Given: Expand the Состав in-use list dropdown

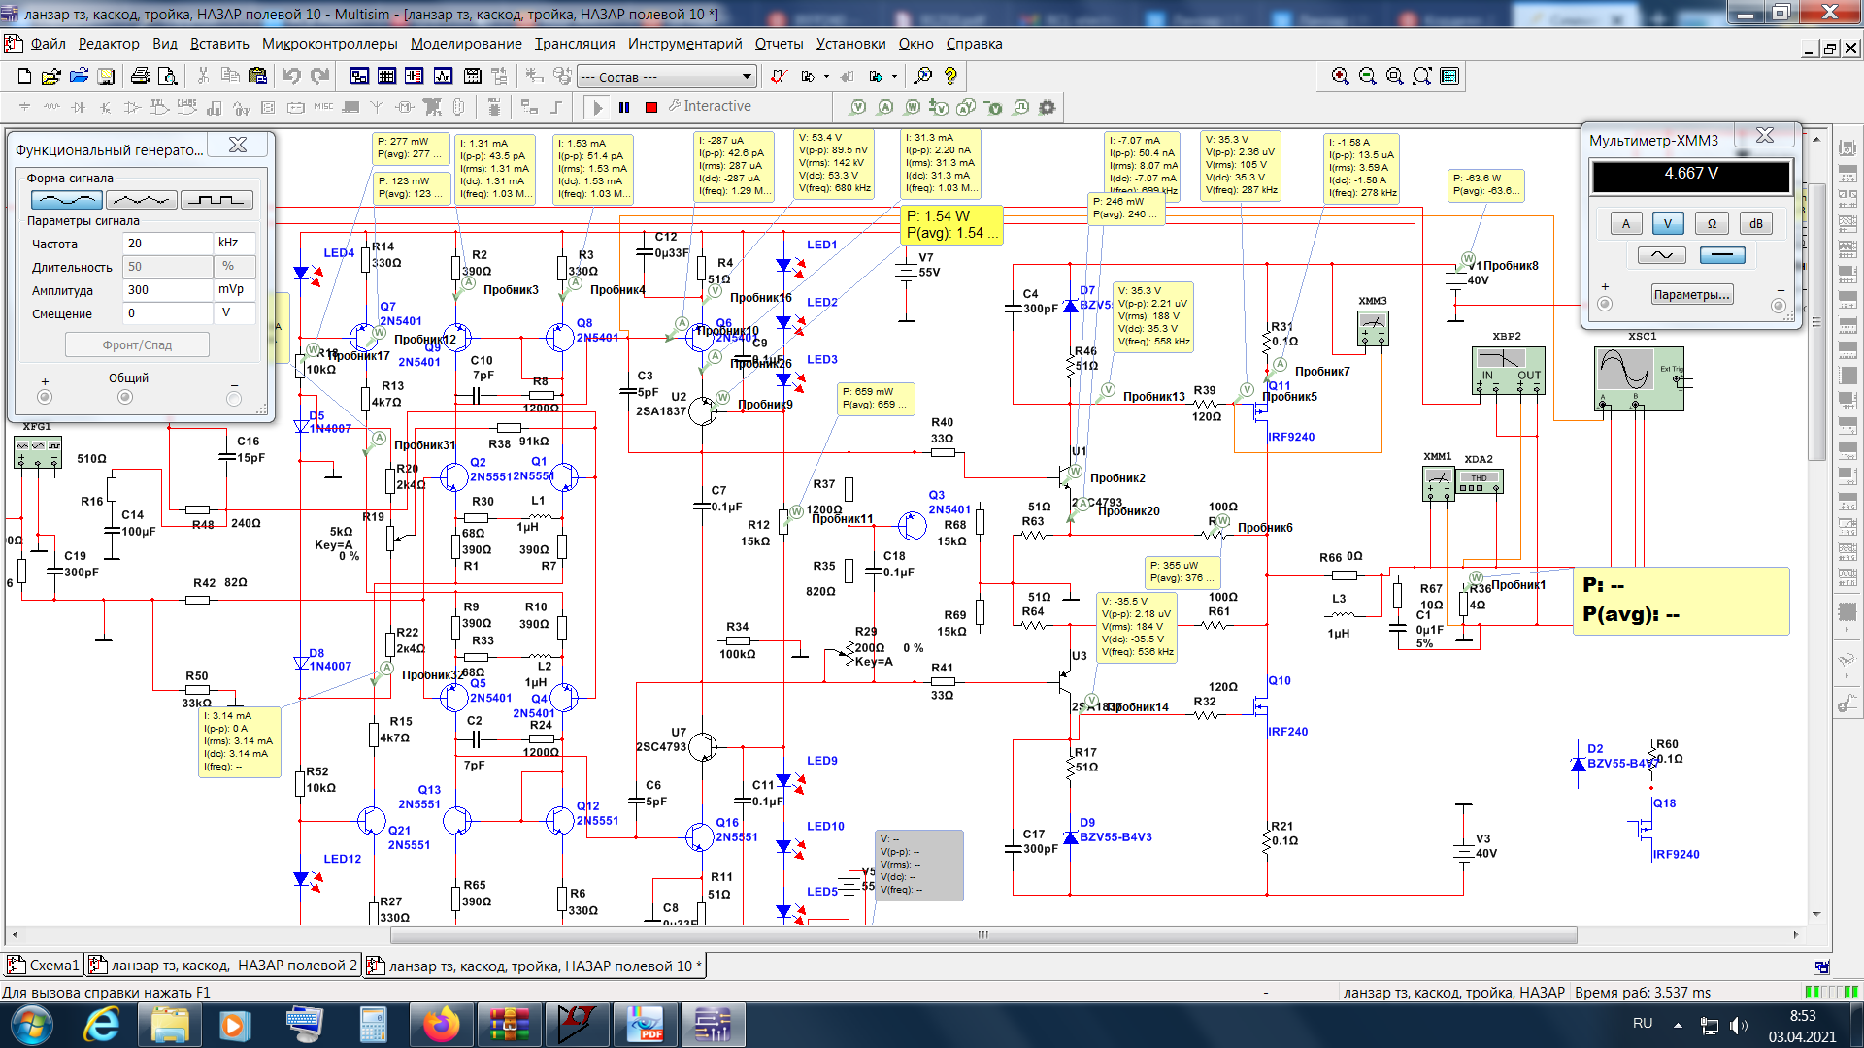Looking at the screenshot, I should coord(746,77).
